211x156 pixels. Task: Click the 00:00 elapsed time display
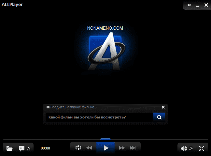click(45, 148)
